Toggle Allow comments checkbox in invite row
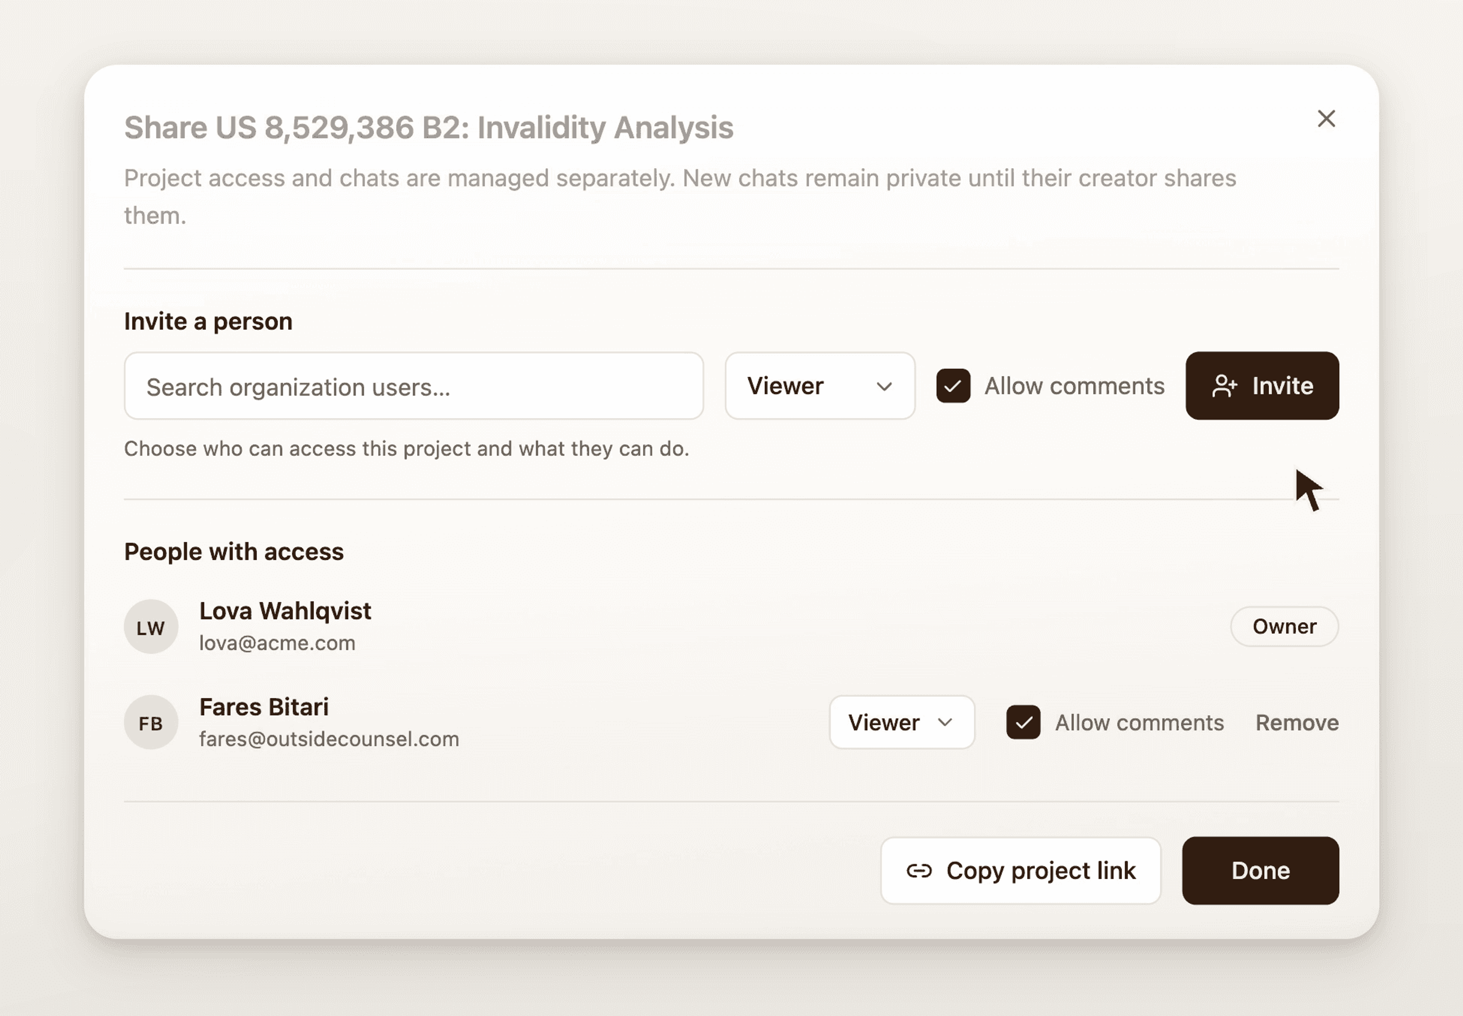Image resolution: width=1463 pixels, height=1016 pixels. (x=952, y=386)
